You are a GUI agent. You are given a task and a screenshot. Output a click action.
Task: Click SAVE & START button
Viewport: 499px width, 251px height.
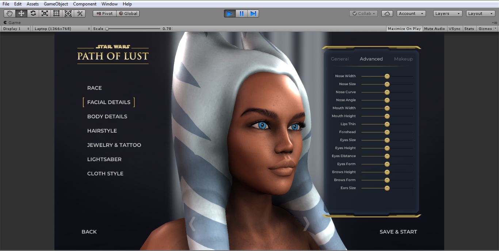(398, 232)
